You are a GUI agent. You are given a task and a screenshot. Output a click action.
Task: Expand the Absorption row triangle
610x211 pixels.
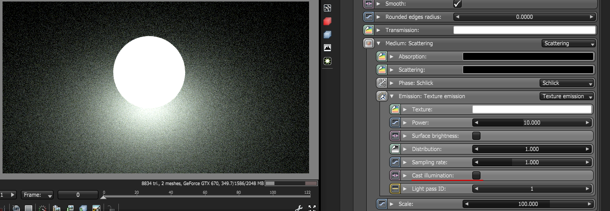tap(392, 56)
